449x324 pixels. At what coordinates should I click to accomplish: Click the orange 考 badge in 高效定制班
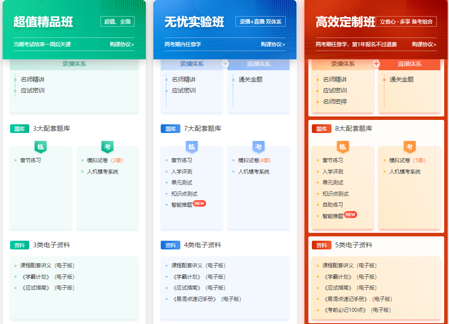click(410, 147)
